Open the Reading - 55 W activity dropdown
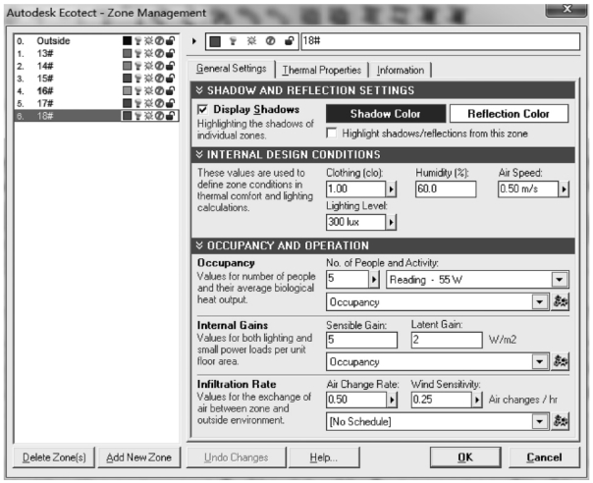This screenshot has width=593, height=483. click(560, 280)
